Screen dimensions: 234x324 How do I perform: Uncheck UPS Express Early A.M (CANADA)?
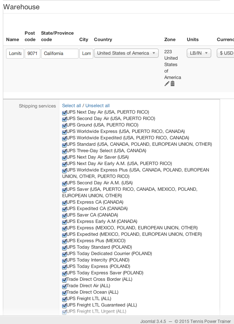tap(64, 222)
